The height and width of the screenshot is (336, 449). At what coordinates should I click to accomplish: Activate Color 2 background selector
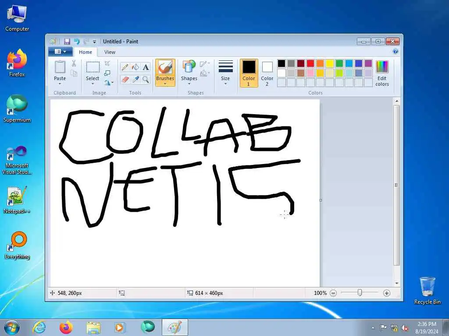click(267, 73)
